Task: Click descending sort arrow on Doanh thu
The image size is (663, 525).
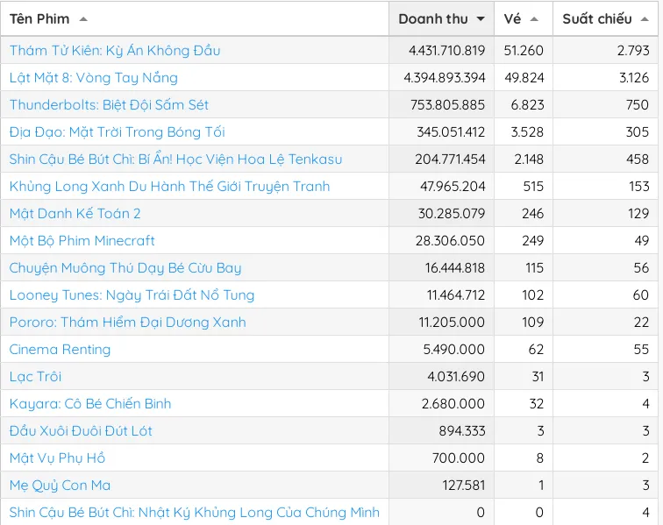Action: (481, 19)
